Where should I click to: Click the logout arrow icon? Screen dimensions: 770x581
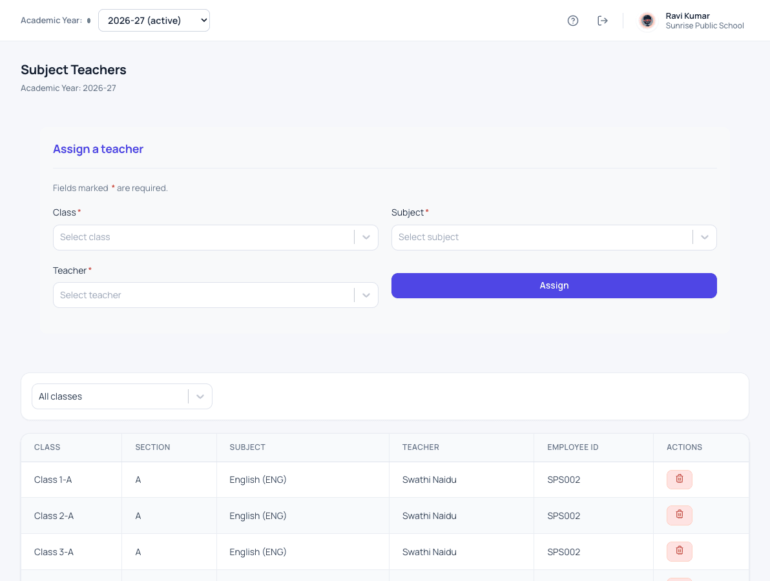point(603,21)
